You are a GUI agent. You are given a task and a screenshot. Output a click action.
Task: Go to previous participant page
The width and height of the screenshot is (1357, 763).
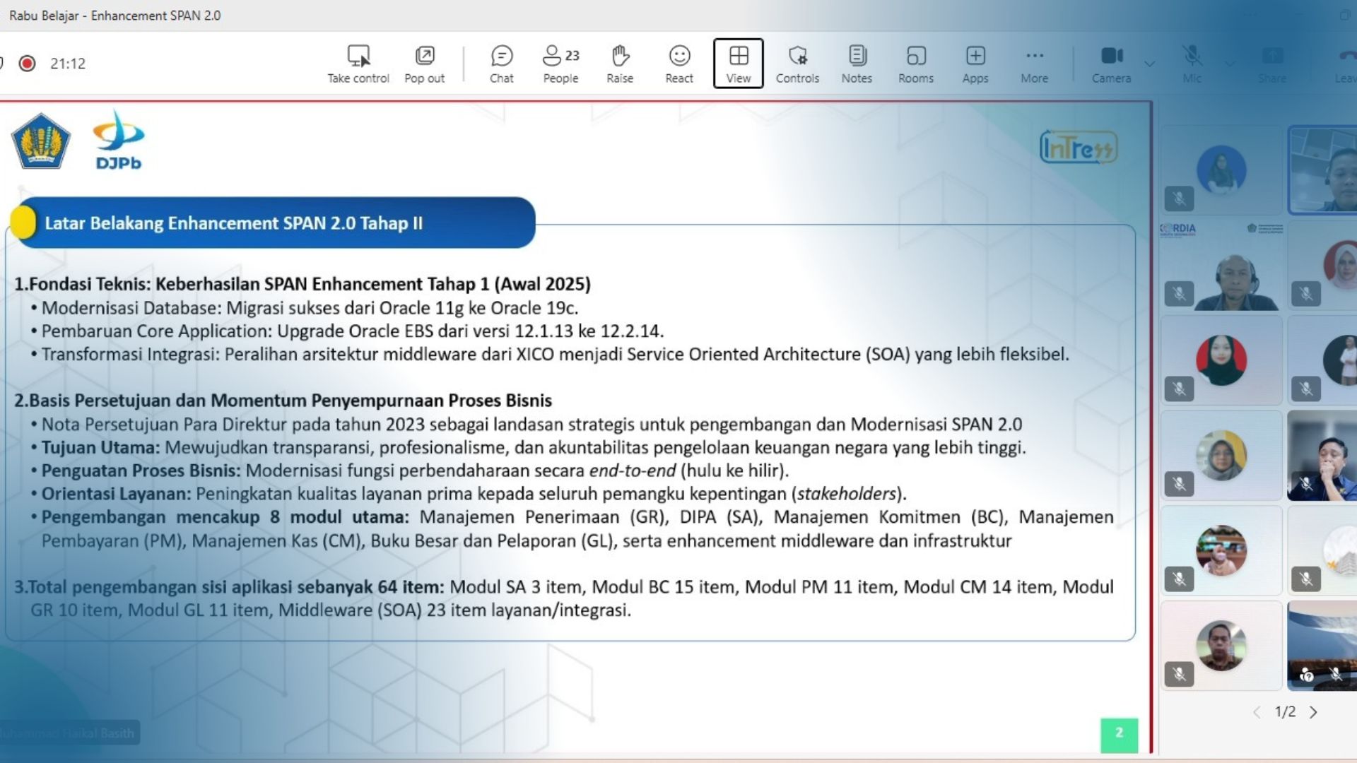click(x=1257, y=712)
